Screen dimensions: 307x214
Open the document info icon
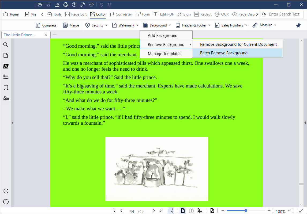(x=6, y=202)
